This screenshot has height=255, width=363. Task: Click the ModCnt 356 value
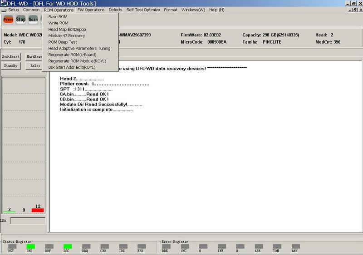337,42
